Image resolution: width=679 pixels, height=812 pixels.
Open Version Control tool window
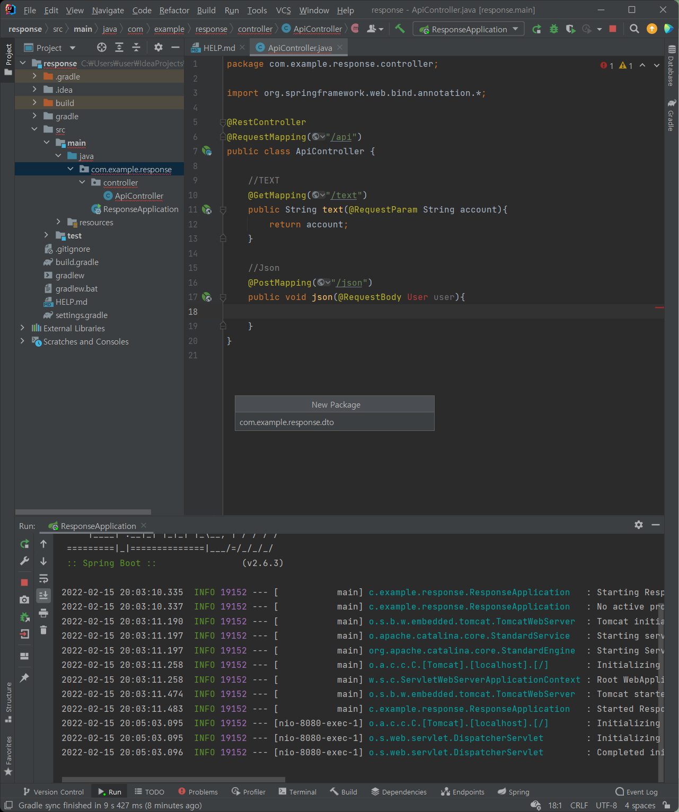54,792
